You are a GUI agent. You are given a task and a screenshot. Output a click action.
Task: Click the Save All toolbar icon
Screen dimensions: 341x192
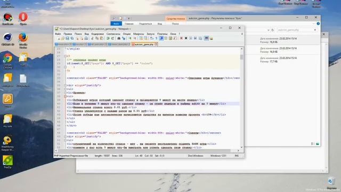[x=72, y=38]
